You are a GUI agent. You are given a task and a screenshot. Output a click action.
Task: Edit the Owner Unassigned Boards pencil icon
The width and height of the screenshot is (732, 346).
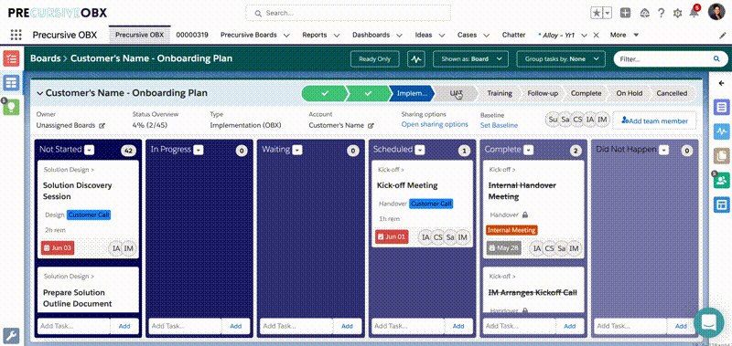[x=102, y=125]
